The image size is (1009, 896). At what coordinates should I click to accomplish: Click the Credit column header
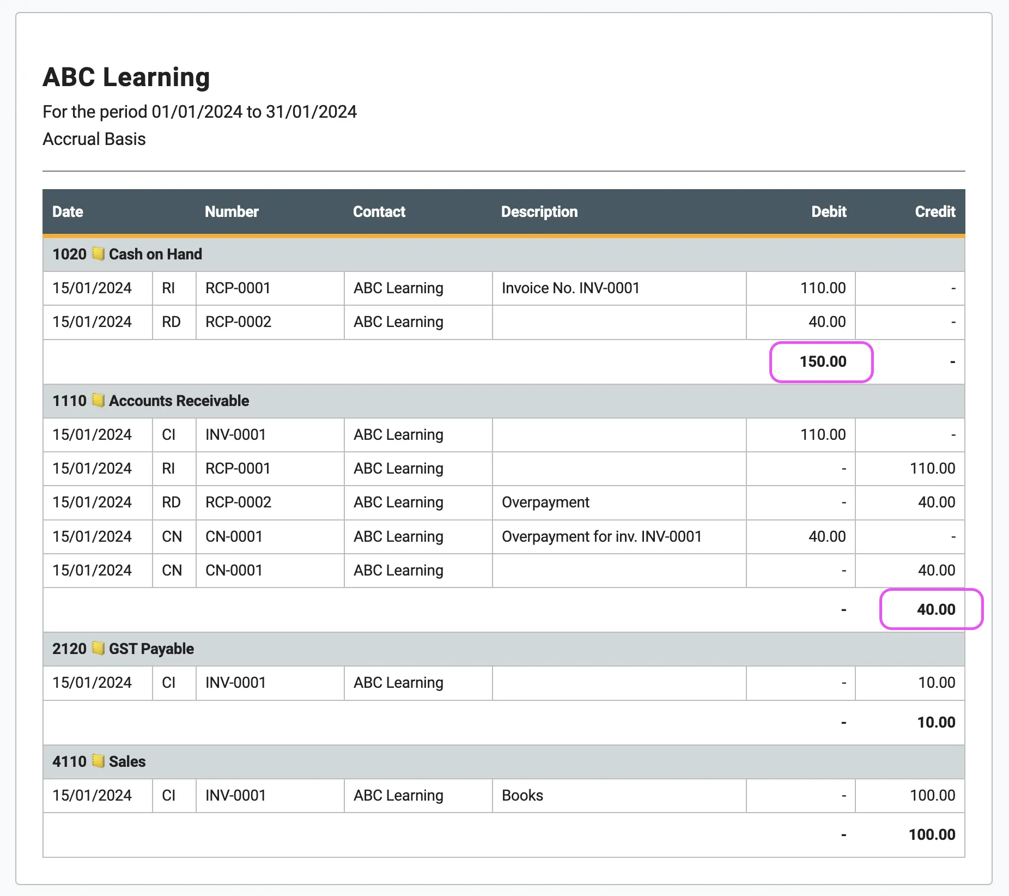(935, 211)
